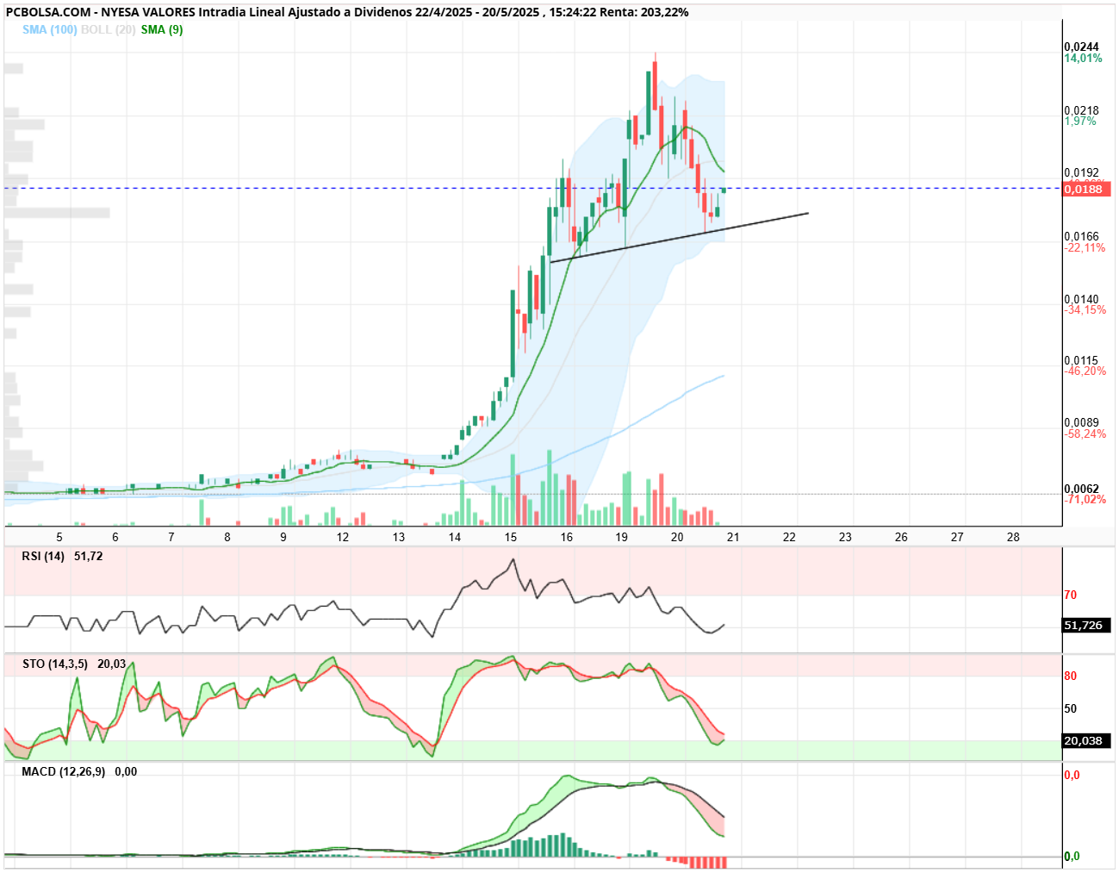Click date 26 on the time axis
The height and width of the screenshot is (873, 1119).
(x=901, y=537)
